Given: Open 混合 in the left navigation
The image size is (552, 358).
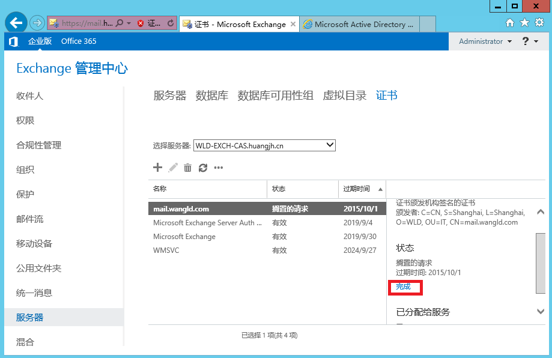Looking at the screenshot, I should click(x=25, y=342).
